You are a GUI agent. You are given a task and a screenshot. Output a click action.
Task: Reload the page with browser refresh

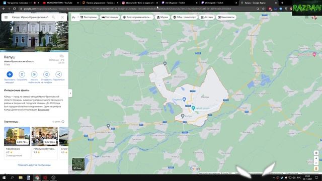pyautogui.click(x=15, y=9)
